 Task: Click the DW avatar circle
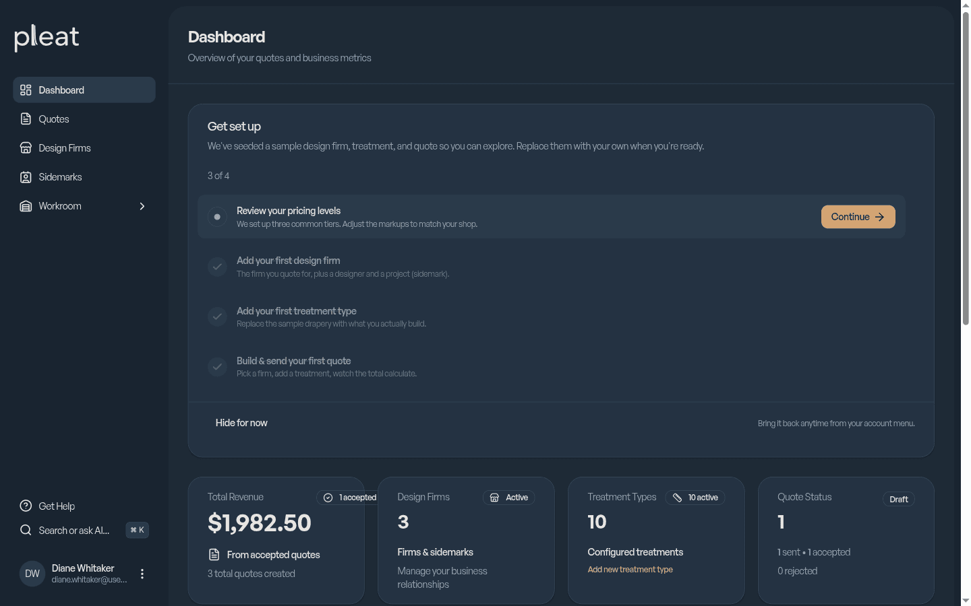pos(32,574)
